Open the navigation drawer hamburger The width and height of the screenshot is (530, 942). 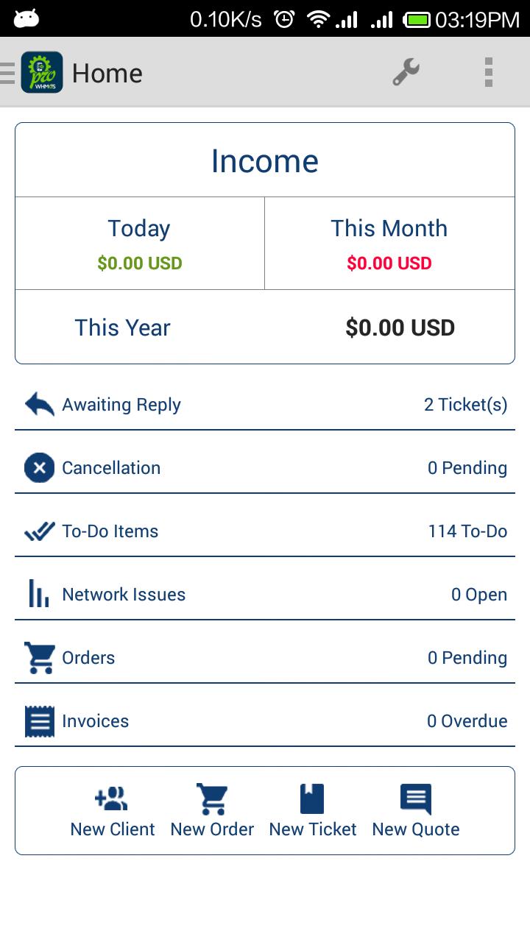point(7,73)
